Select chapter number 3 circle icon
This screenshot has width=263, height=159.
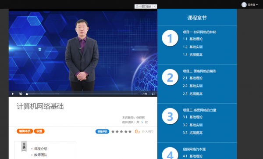tap(170, 116)
